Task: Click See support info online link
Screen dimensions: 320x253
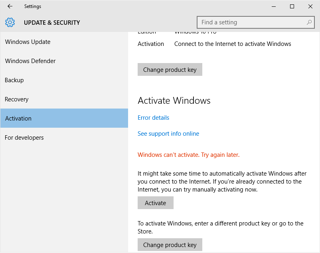Action: coord(168,134)
